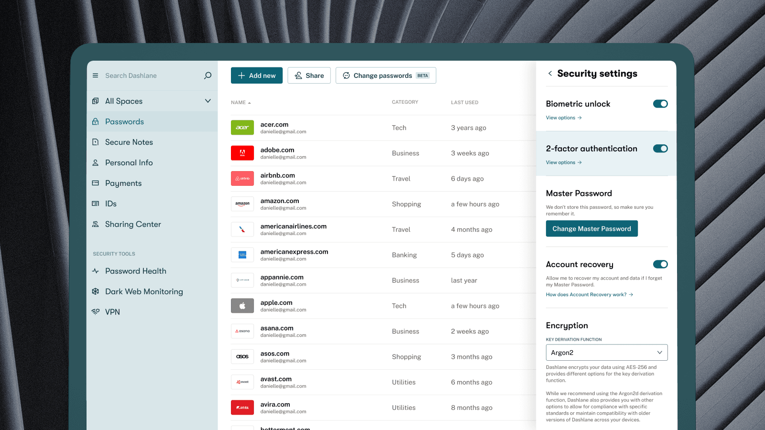The width and height of the screenshot is (765, 430).
Task: Click the hamburger menu icon
Action: pos(95,75)
